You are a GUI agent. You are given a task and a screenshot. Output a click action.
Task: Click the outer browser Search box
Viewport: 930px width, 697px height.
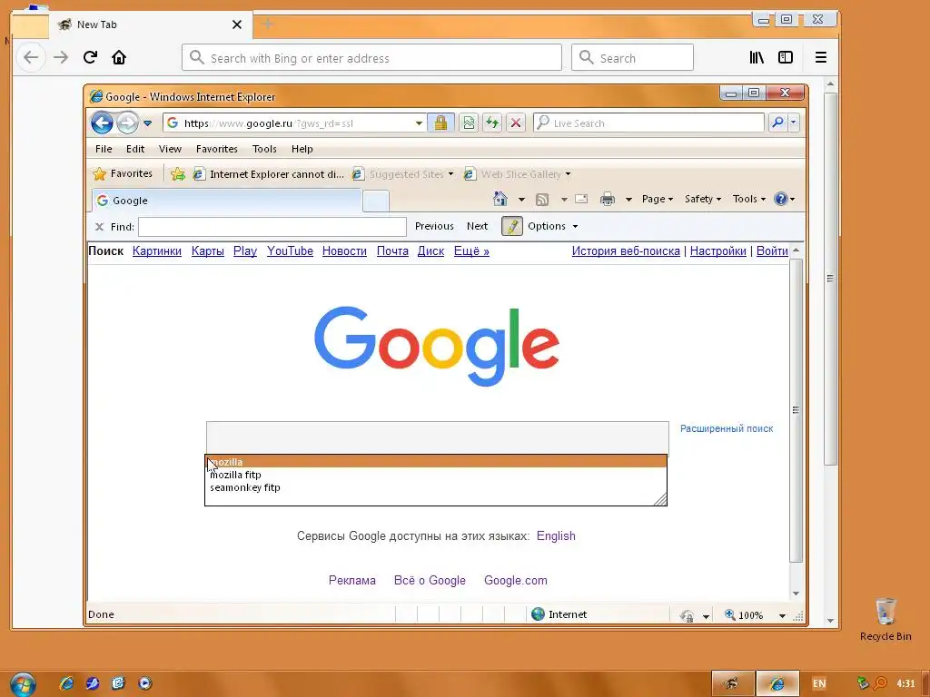tap(632, 57)
